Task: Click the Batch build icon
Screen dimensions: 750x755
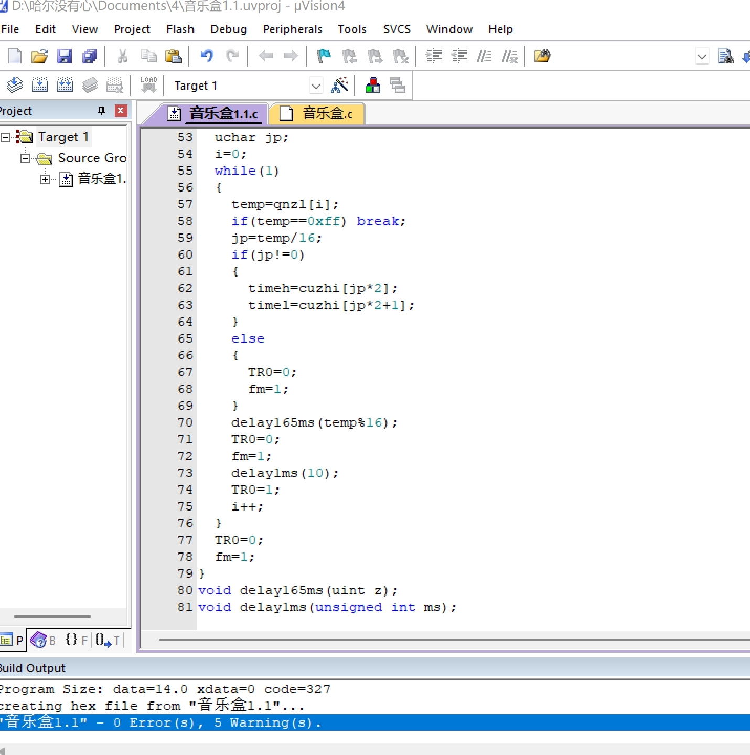Action: 90,85
